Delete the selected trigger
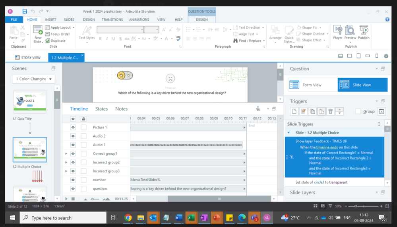 (x=330, y=111)
